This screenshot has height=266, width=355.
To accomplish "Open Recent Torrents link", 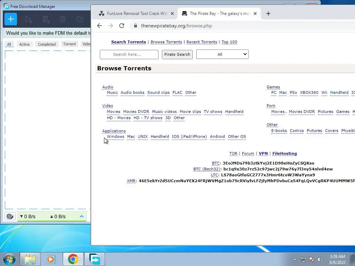I will [202, 42].
